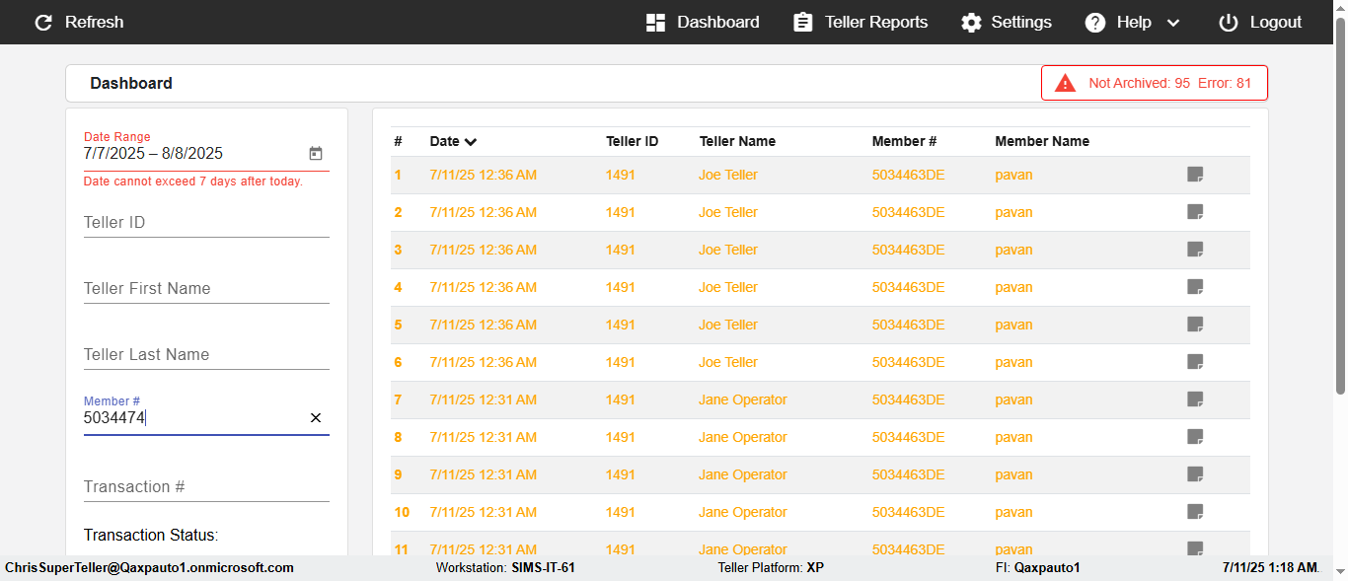This screenshot has height=581, width=1348.
Task: Open the note icon for row 7
Action: click(x=1195, y=399)
